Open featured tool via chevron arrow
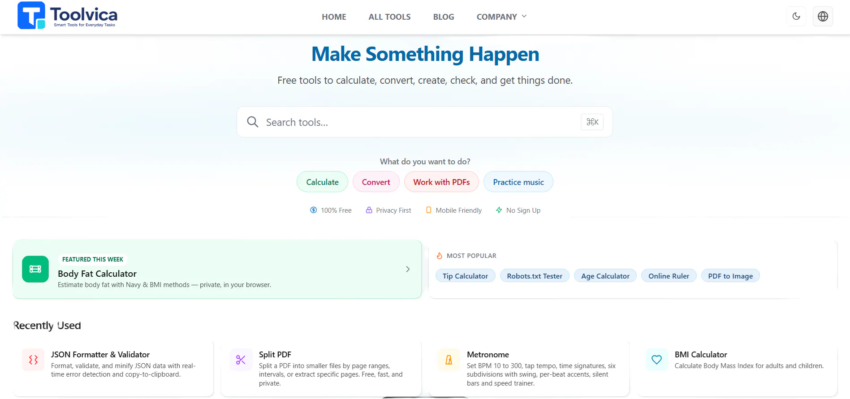850x399 pixels. [x=408, y=269]
